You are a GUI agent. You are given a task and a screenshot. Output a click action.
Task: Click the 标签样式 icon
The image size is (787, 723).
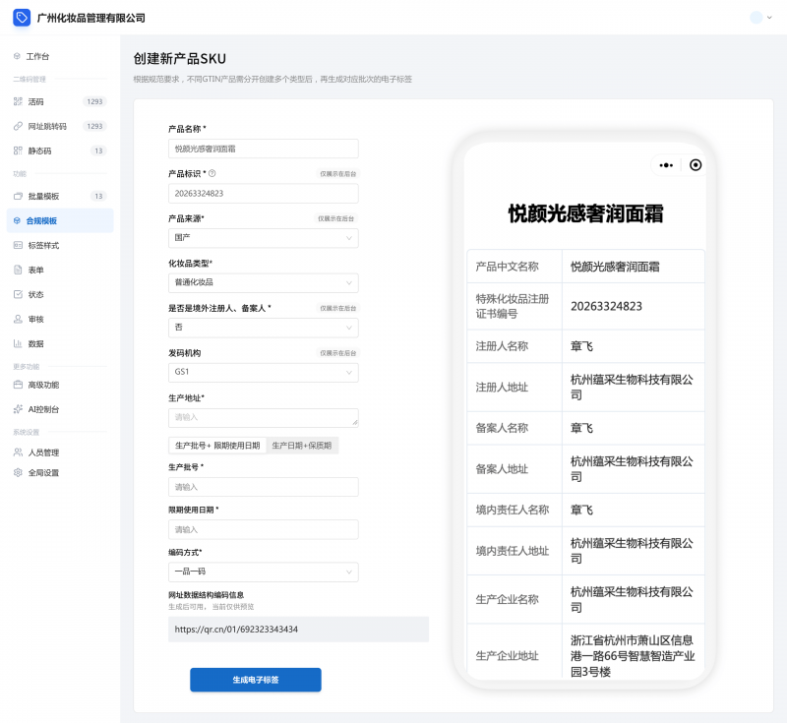18,245
